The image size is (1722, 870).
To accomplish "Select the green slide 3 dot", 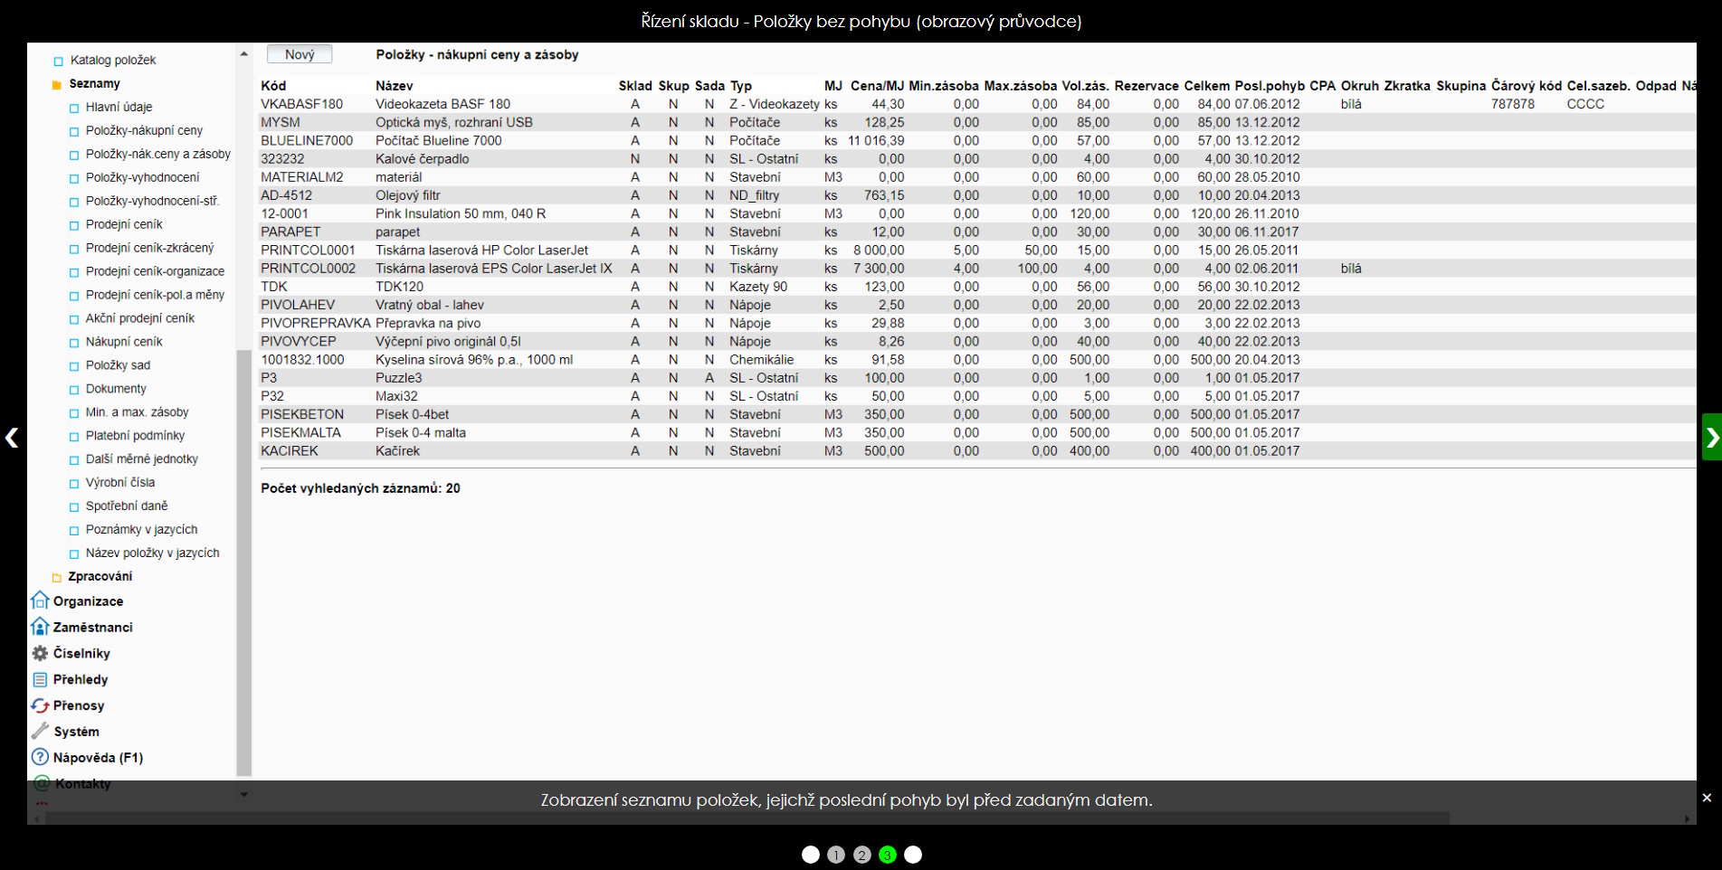I will pos(888,855).
